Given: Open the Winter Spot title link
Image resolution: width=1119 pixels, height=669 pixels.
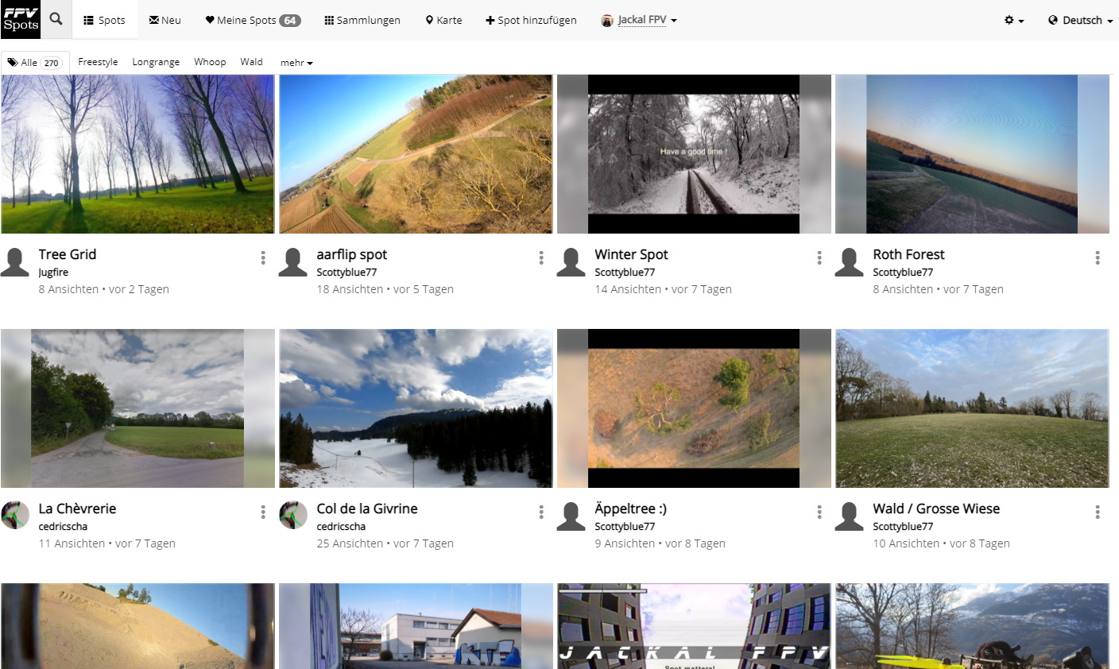Looking at the screenshot, I should pyautogui.click(x=632, y=254).
